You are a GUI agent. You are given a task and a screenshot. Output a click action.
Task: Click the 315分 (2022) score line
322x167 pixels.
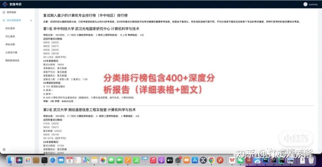(51, 124)
